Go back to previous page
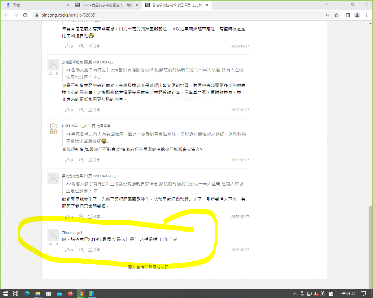This screenshot has height=298, width=373. (x=6, y=15)
